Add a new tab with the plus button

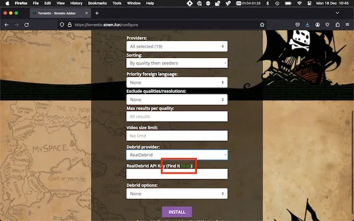click(97, 13)
